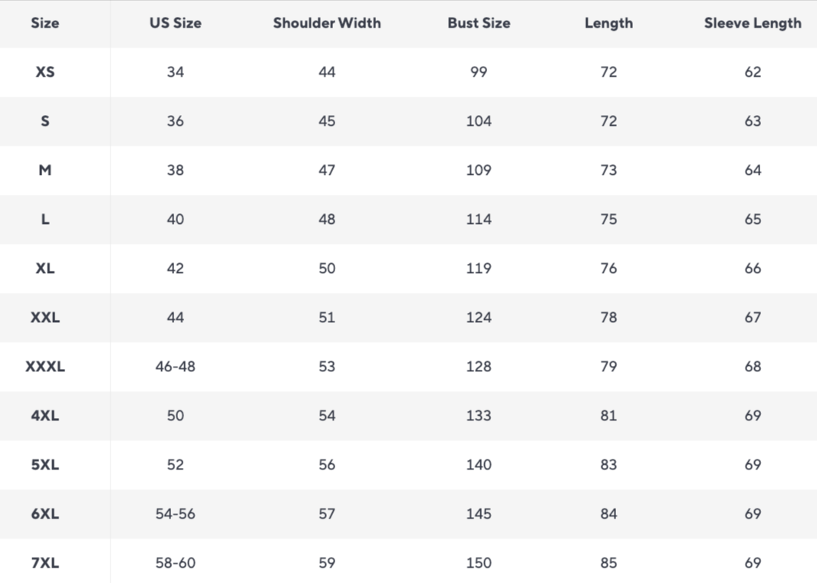
Task: Click shoulder width 59 cell
Action: click(327, 563)
